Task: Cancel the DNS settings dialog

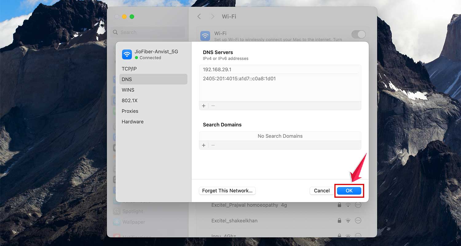Action: (321, 191)
